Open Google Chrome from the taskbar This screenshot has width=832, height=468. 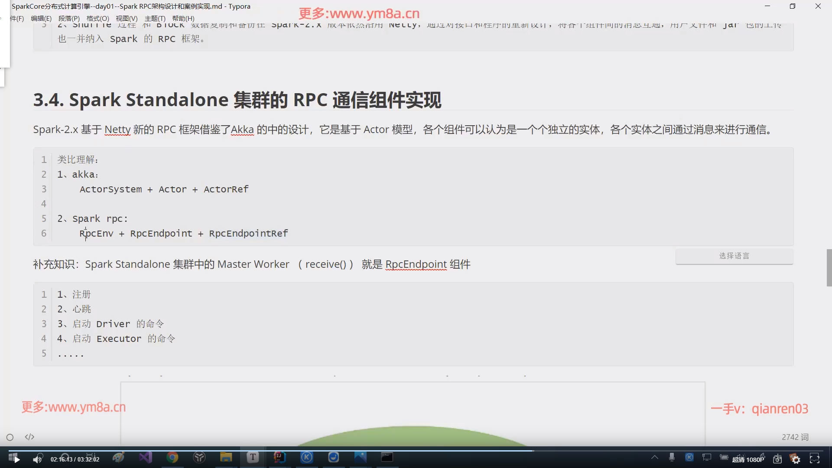tap(172, 457)
